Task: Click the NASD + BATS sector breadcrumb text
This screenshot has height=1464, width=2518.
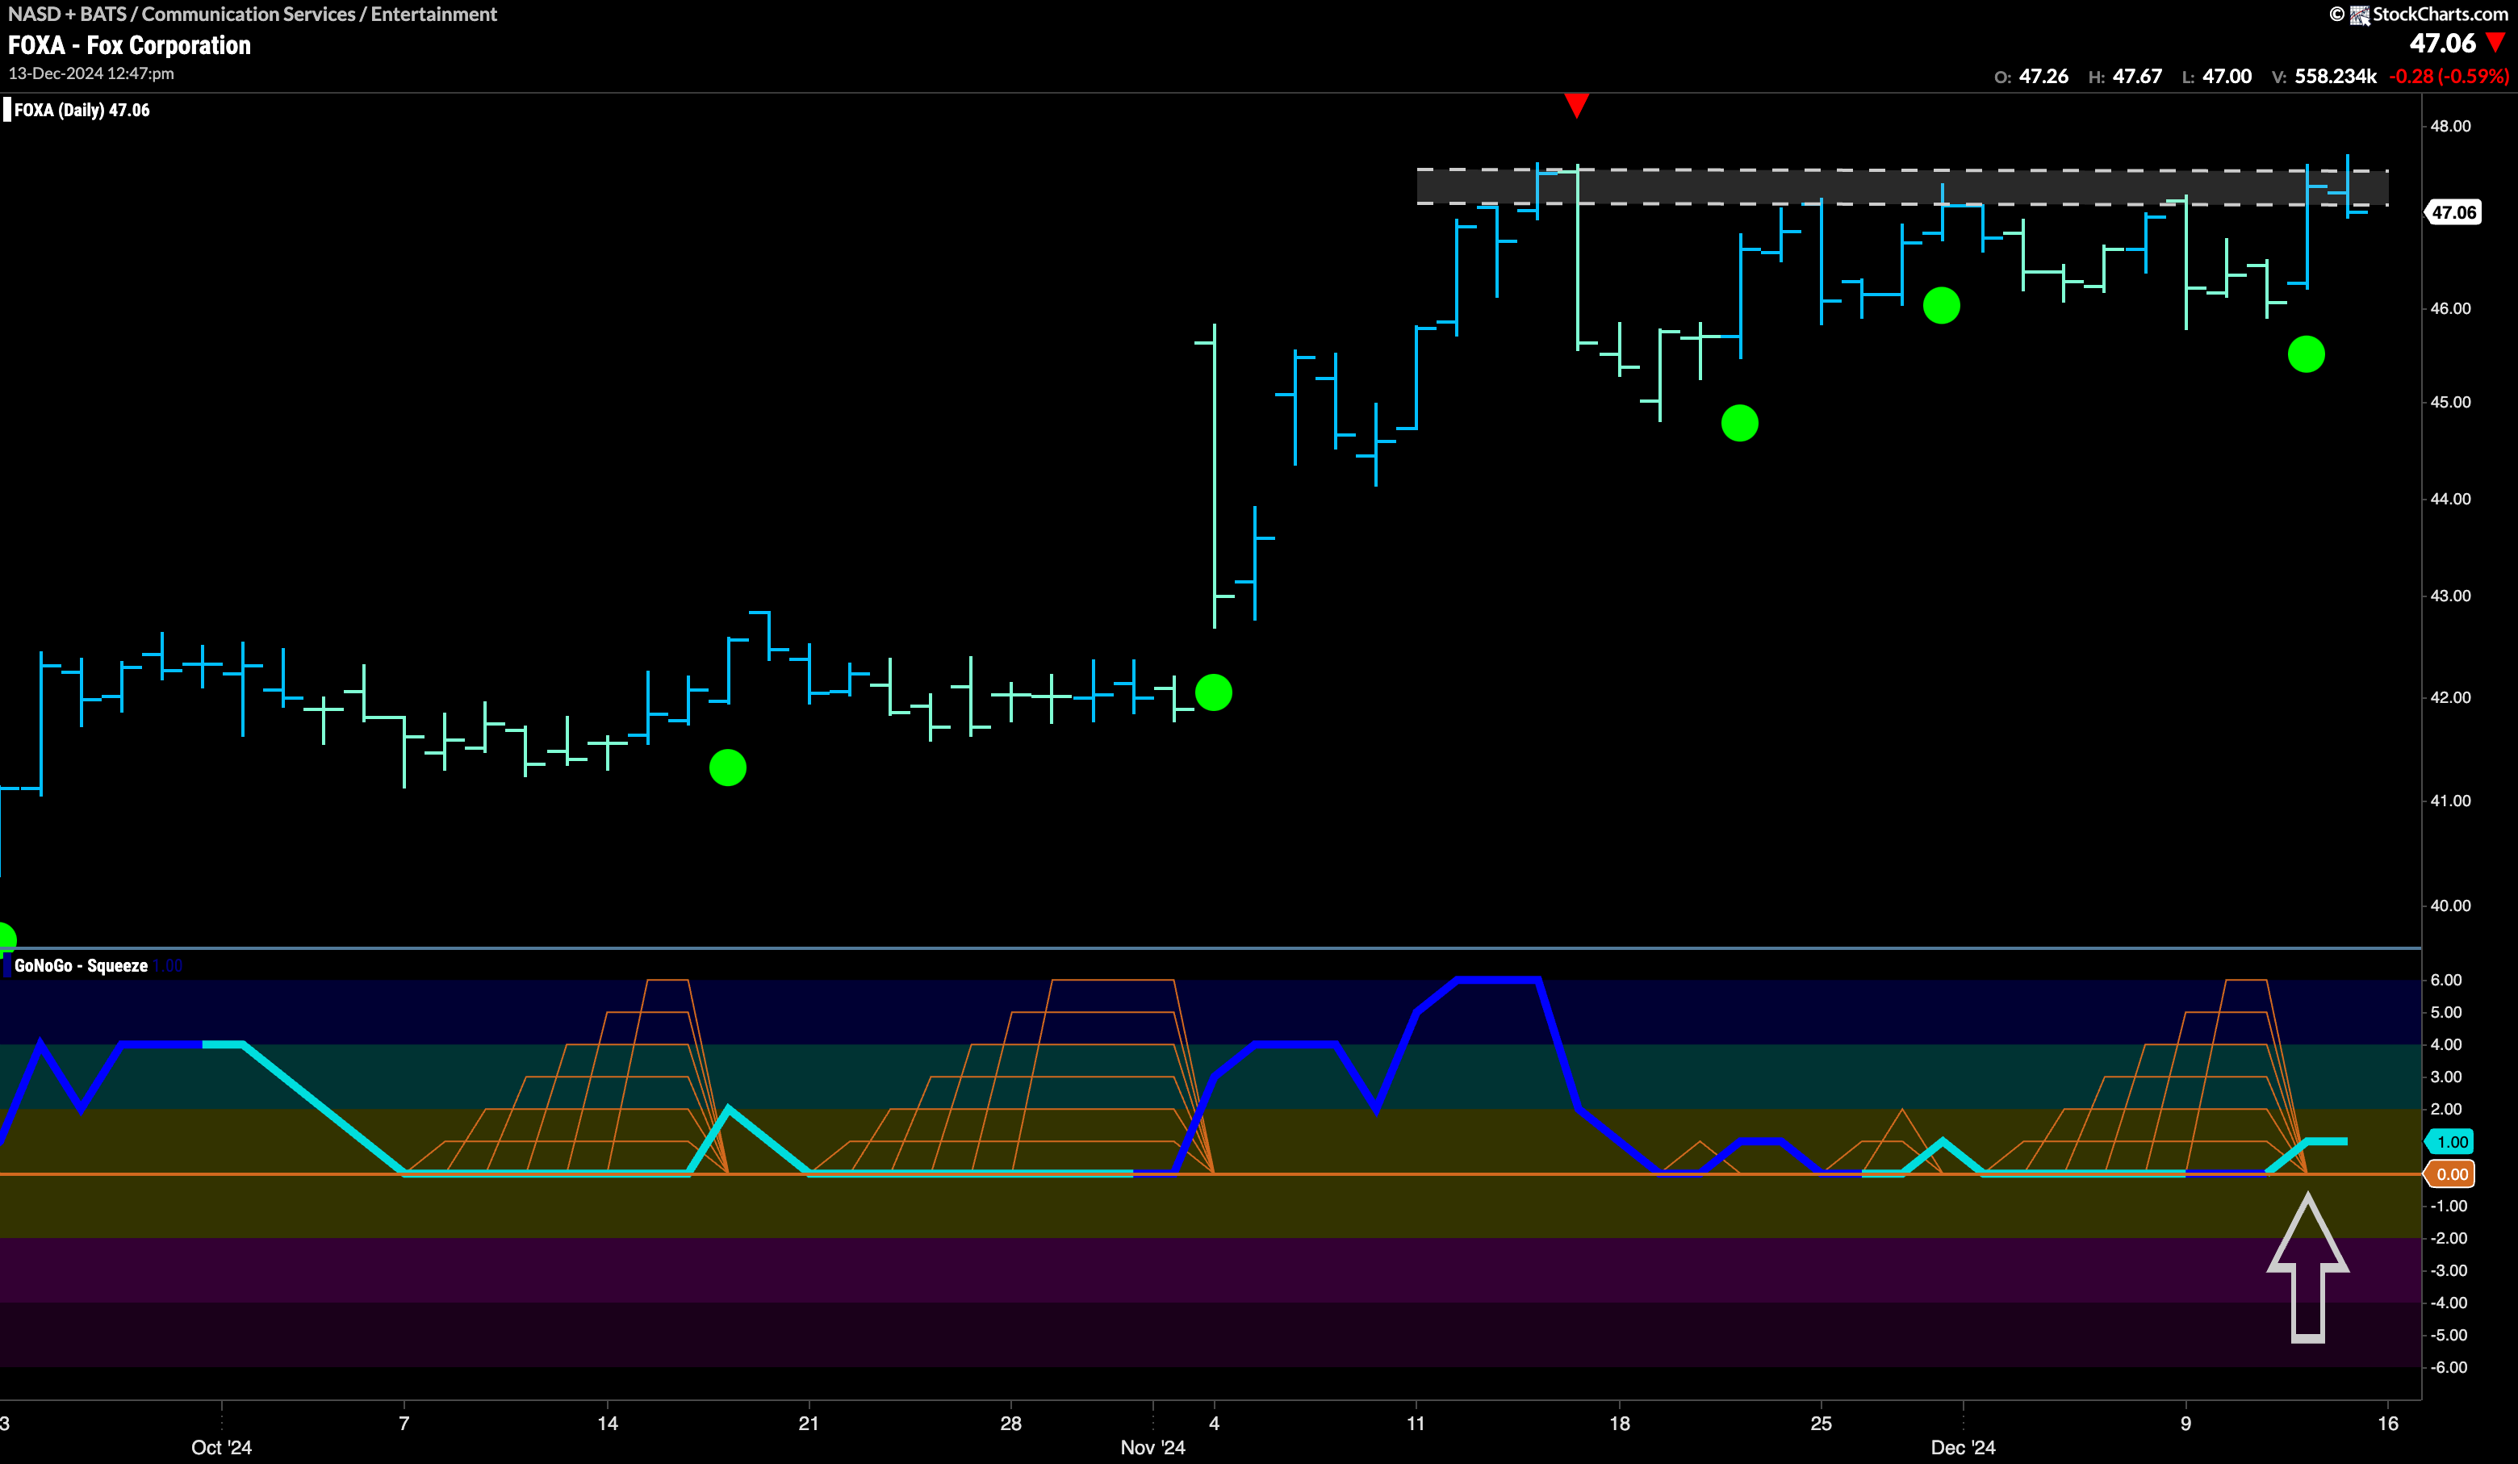Action: (253, 14)
